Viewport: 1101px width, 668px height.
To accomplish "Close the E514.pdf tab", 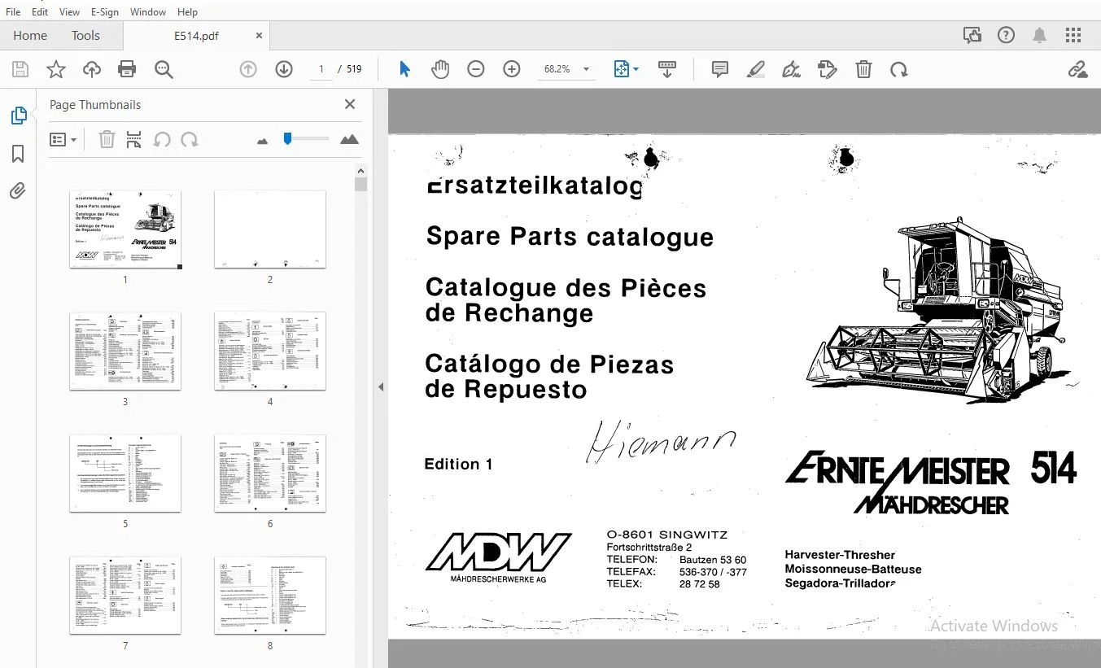I will [259, 36].
